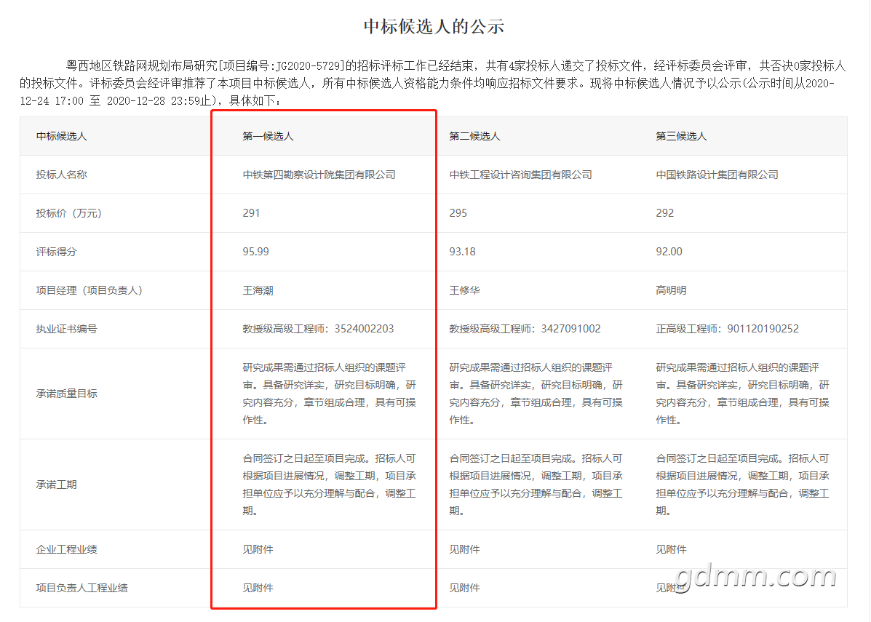Viewport: 871px width, 622px height.
Task: Click bidder name 中铁工程设计咨询集团有限公司
Action: [x=520, y=175]
